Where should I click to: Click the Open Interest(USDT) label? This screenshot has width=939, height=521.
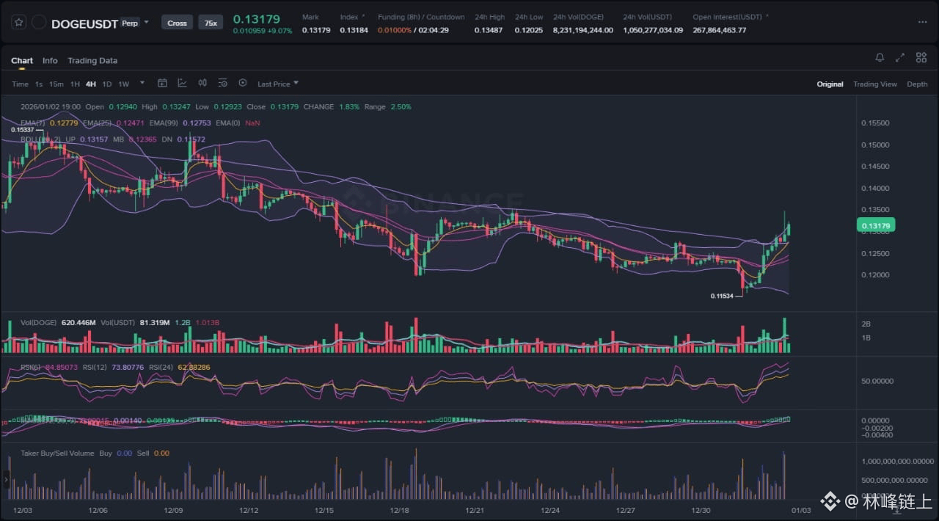tap(728, 17)
